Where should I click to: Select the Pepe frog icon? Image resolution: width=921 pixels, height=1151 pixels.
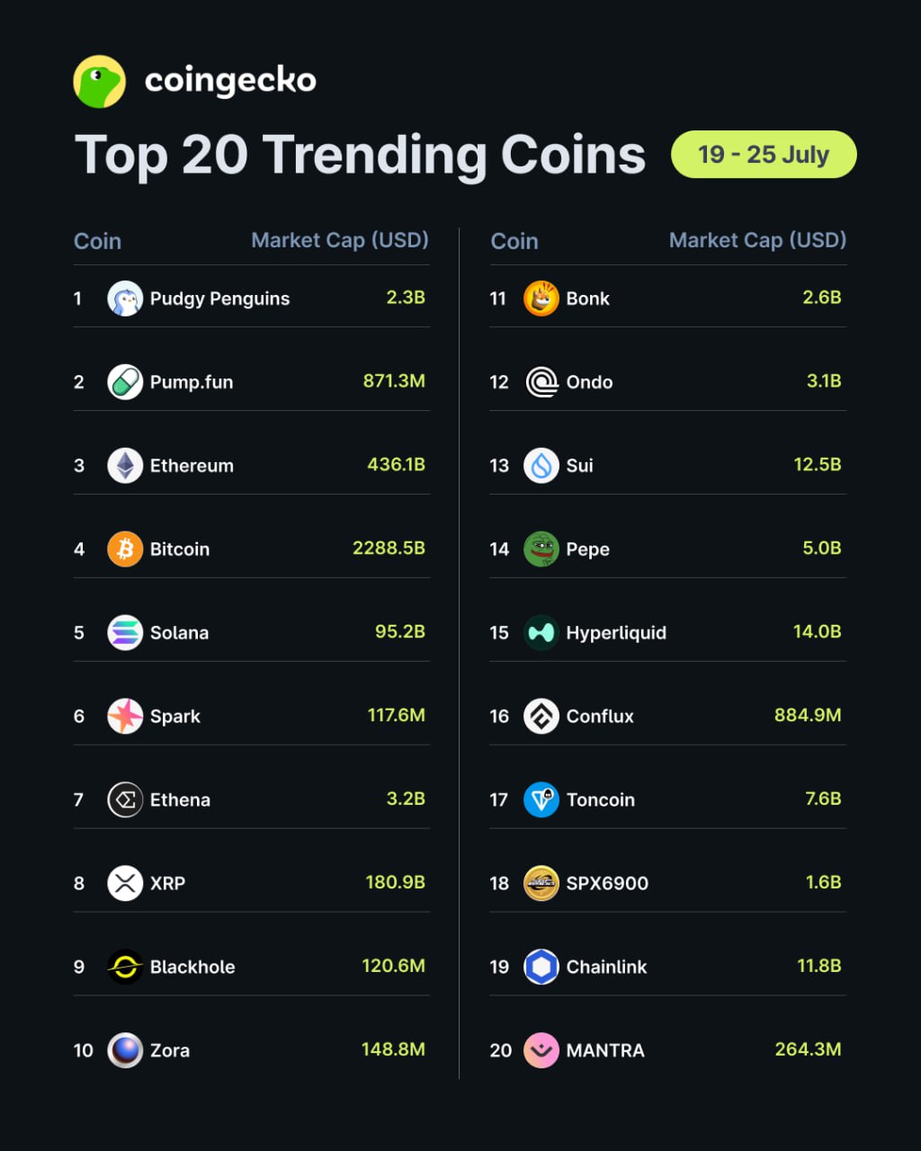pos(541,549)
